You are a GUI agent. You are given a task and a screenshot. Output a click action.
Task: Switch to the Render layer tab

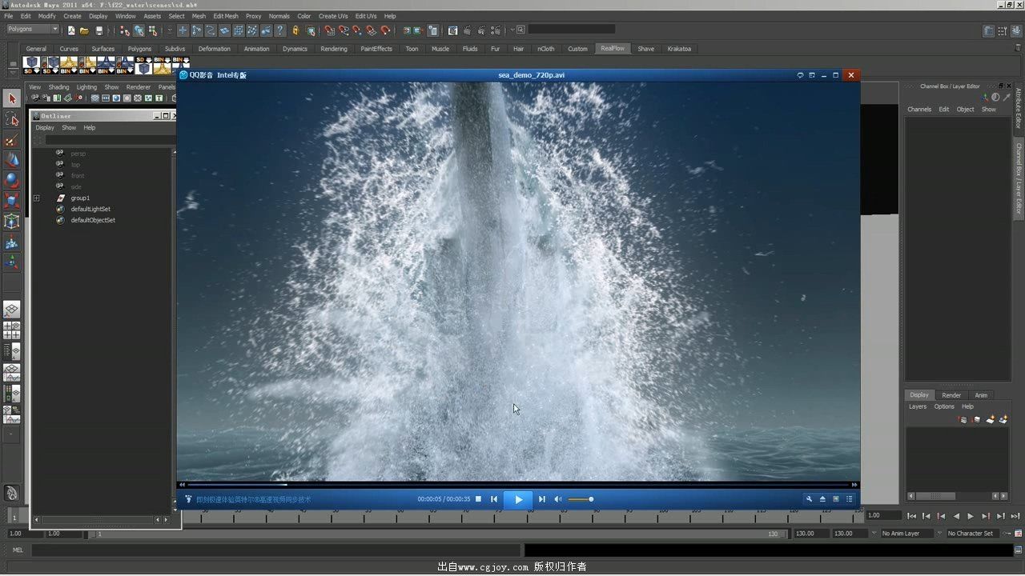tap(951, 395)
